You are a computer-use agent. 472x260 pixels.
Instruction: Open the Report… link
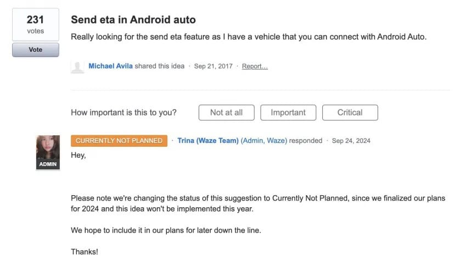tap(255, 67)
